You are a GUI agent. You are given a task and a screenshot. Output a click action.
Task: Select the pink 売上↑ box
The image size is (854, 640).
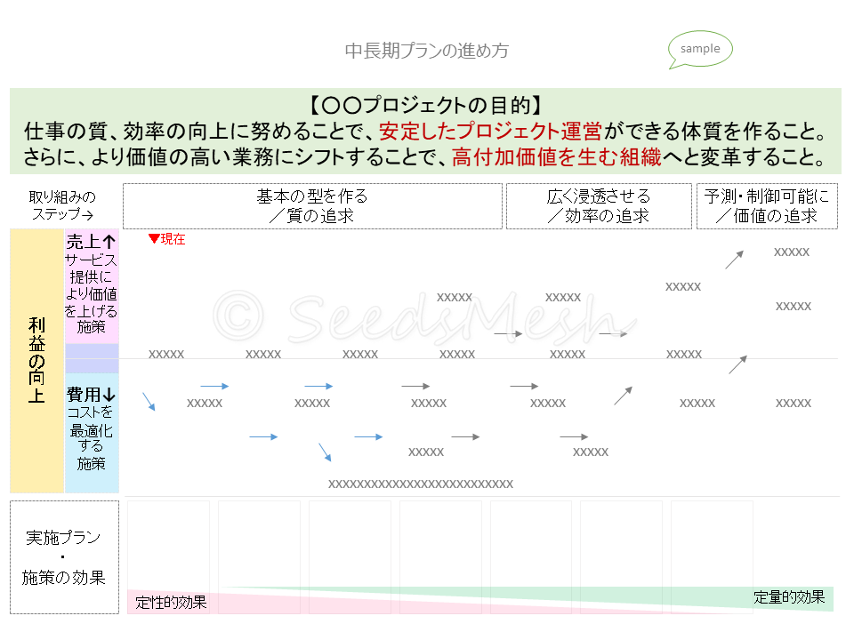(x=92, y=286)
